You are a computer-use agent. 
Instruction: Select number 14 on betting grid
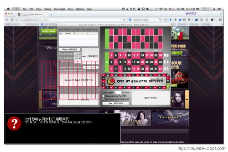[x=129, y=62]
